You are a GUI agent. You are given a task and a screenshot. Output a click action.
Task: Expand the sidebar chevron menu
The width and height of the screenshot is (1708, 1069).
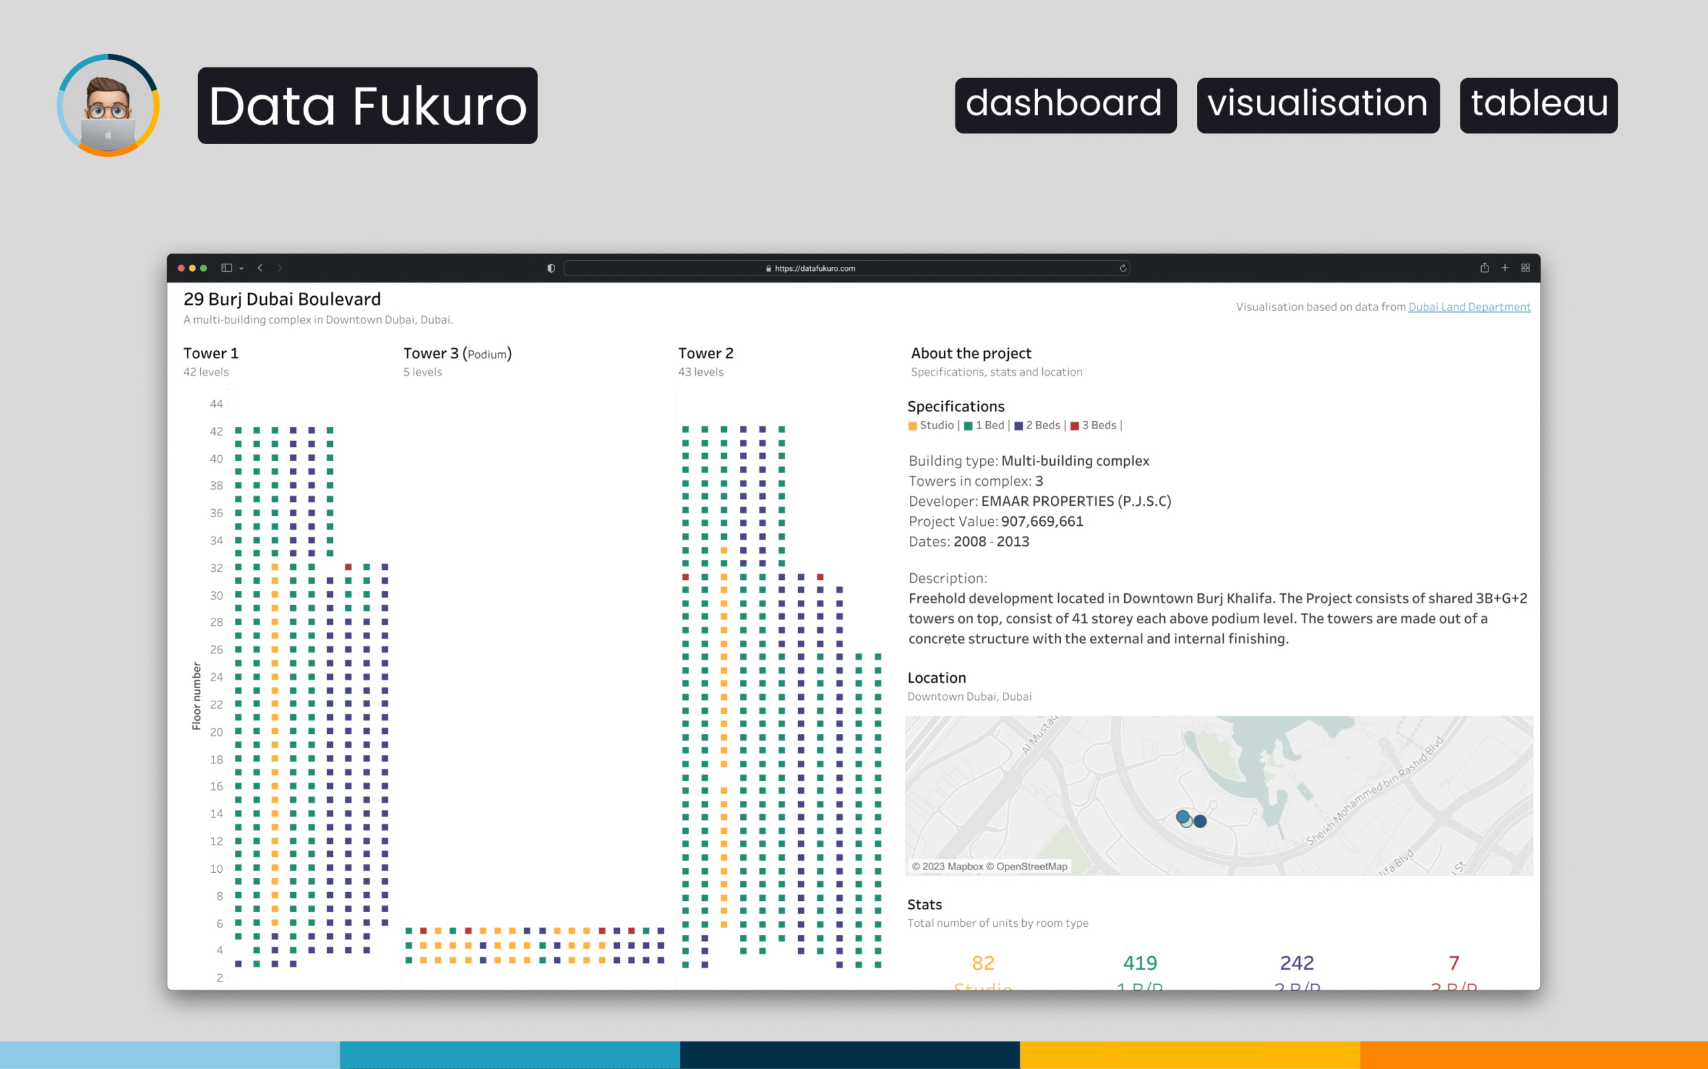coord(241,268)
